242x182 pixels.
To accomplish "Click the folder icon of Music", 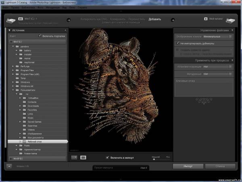I will coord(24,118).
